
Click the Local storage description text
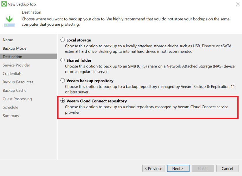coord(148,48)
